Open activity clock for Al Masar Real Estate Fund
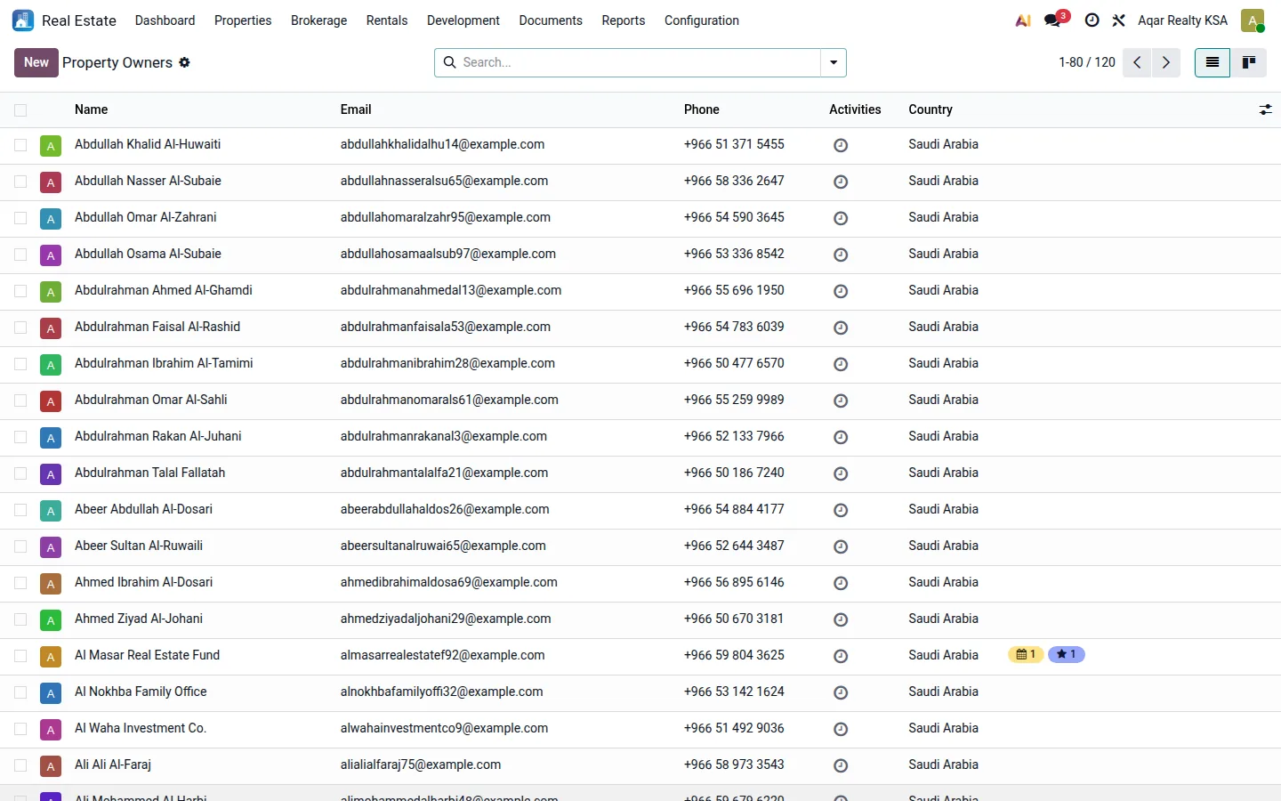This screenshot has width=1281, height=801. tap(841, 656)
